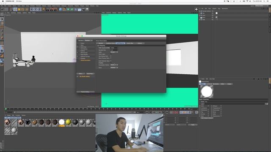The image size is (271, 152).
Task: Click the Sky object's white material tag
Action: pyautogui.click(x=216, y=13)
